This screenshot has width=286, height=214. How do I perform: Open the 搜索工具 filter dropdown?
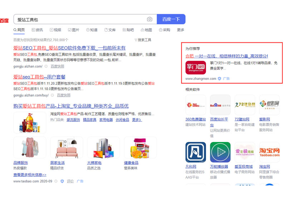point(143,40)
